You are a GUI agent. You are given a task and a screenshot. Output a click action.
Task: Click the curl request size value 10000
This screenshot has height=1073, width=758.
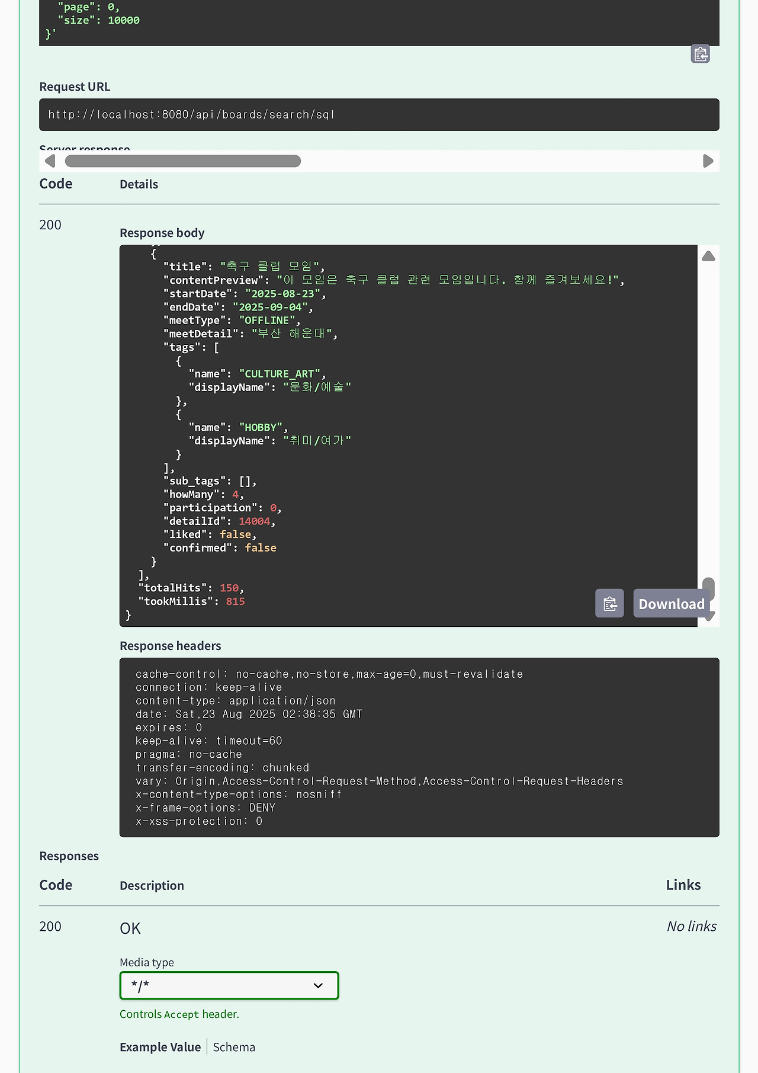(x=124, y=20)
